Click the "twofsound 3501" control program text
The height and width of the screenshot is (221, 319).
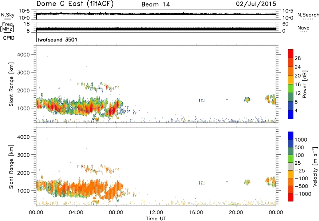pos(57,39)
